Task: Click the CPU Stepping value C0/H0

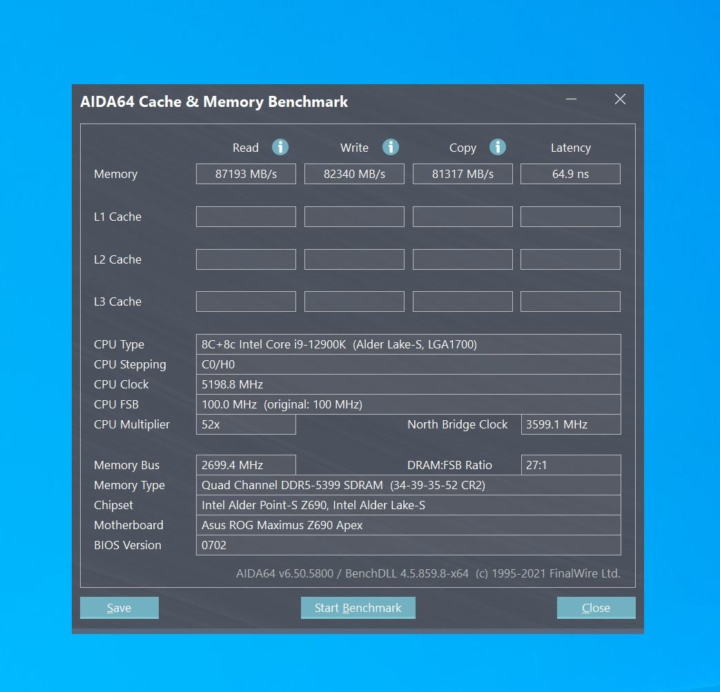Action: coord(409,364)
